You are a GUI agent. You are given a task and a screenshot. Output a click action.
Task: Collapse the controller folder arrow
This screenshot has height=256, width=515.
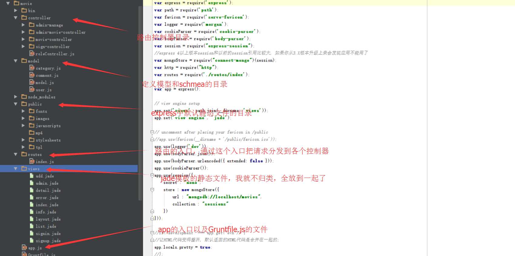tap(15, 18)
